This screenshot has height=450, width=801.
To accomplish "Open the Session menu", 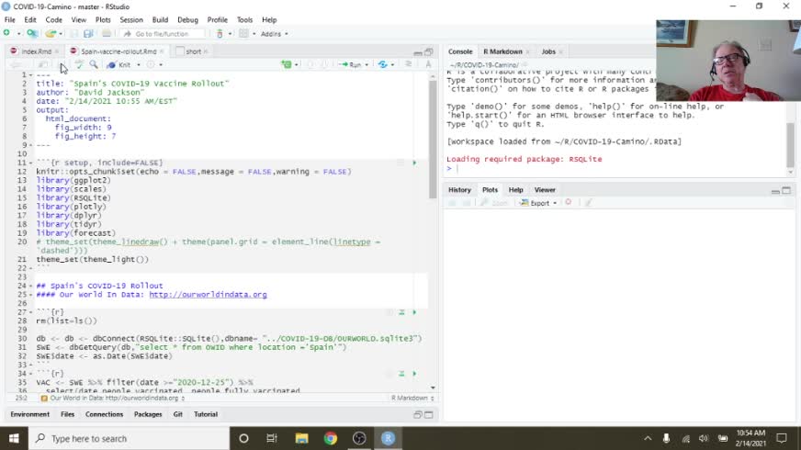I will point(131,20).
